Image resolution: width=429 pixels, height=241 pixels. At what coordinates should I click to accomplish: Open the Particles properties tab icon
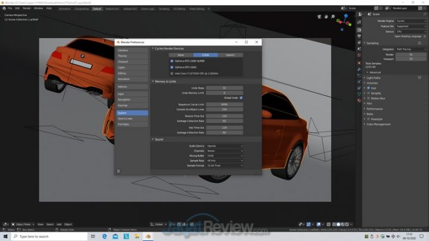(x=359, y=76)
